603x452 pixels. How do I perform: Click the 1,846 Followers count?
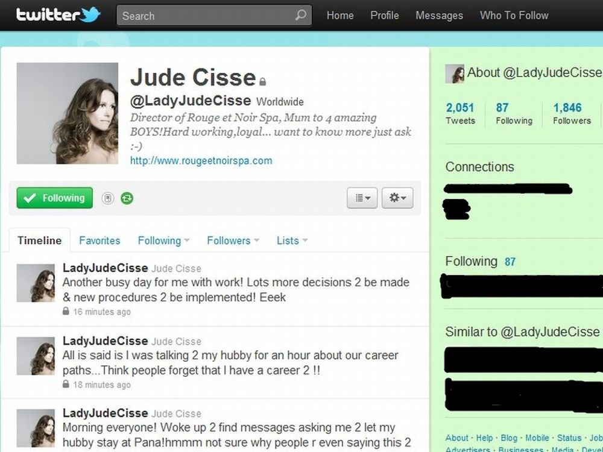coord(572,113)
